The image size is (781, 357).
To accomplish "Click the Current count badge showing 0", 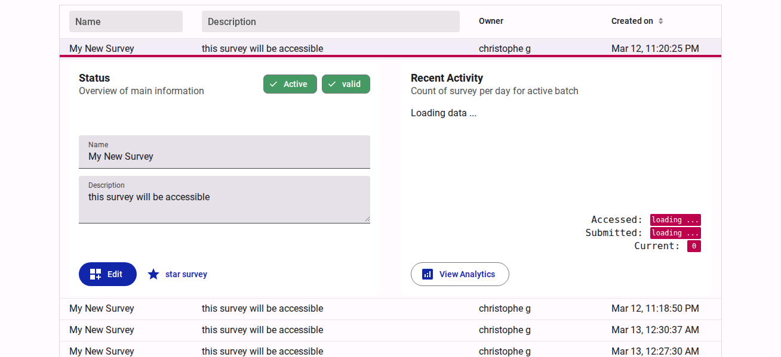I will (x=694, y=246).
